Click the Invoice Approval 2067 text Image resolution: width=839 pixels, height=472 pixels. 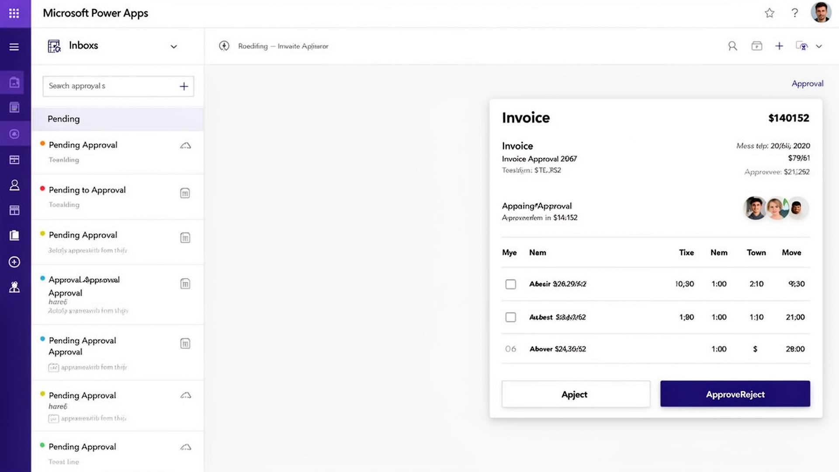point(539,159)
